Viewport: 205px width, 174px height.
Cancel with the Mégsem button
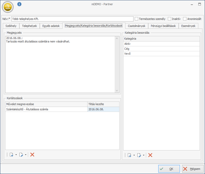point(193,169)
